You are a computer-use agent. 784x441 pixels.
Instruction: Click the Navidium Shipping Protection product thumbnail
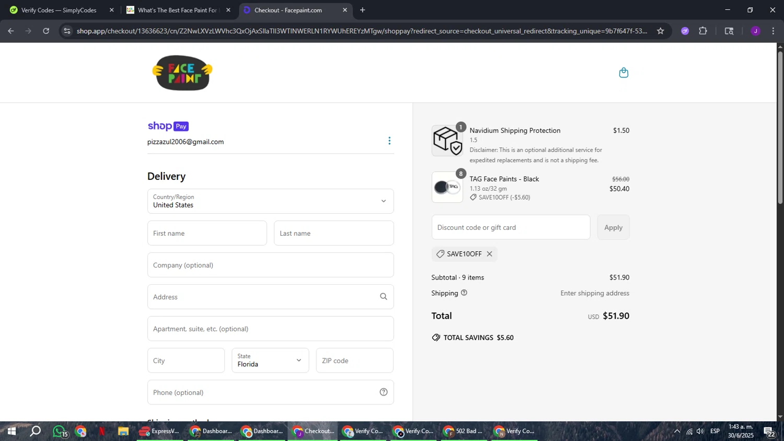tap(447, 141)
